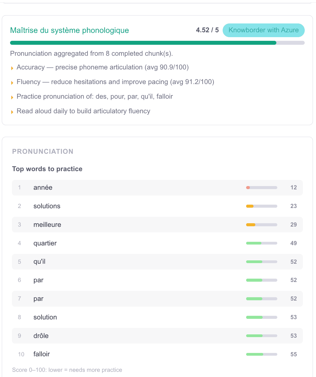Viewport: 316px width, 377px height.
Task: Click the triangle bullet beside "Read aloud daily"
Action: 12,112
